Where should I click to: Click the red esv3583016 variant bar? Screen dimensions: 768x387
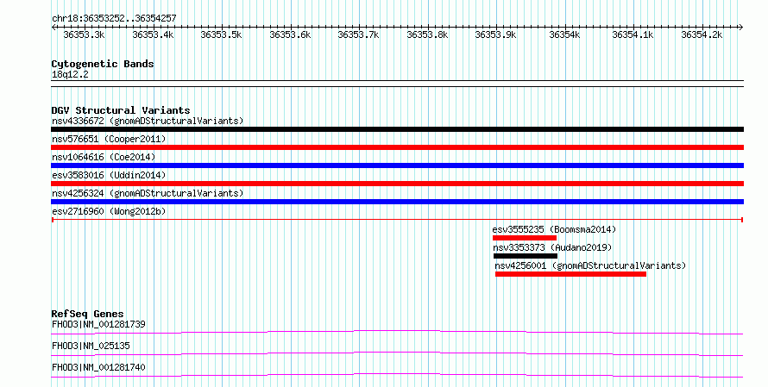click(x=397, y=184)
